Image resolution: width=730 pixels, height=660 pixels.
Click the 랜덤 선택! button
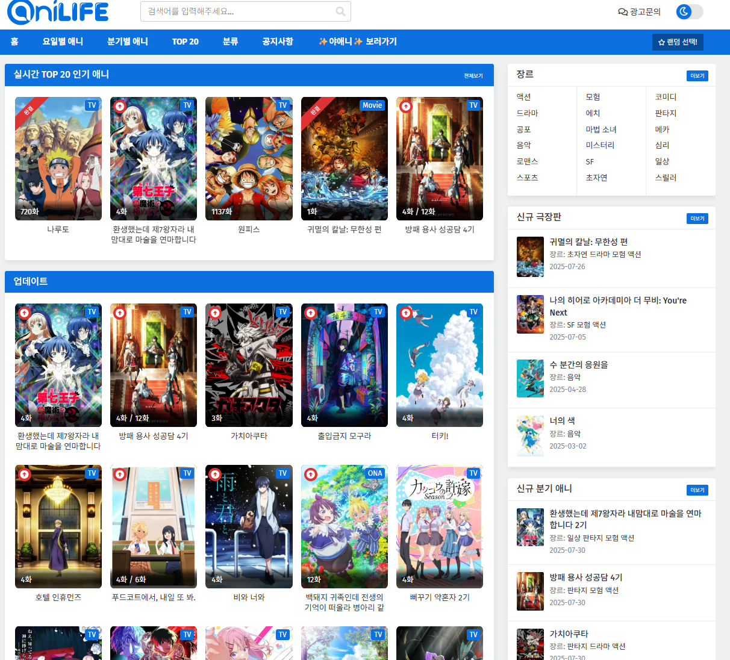pos(678,42)
